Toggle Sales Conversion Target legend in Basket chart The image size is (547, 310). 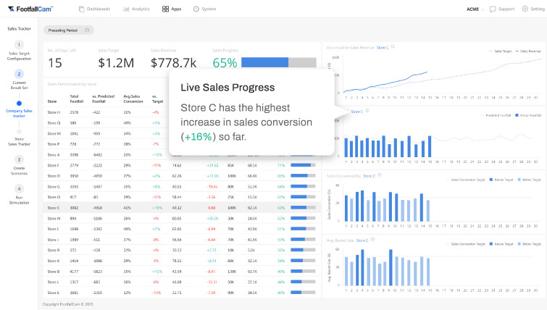tap(466, 244)
